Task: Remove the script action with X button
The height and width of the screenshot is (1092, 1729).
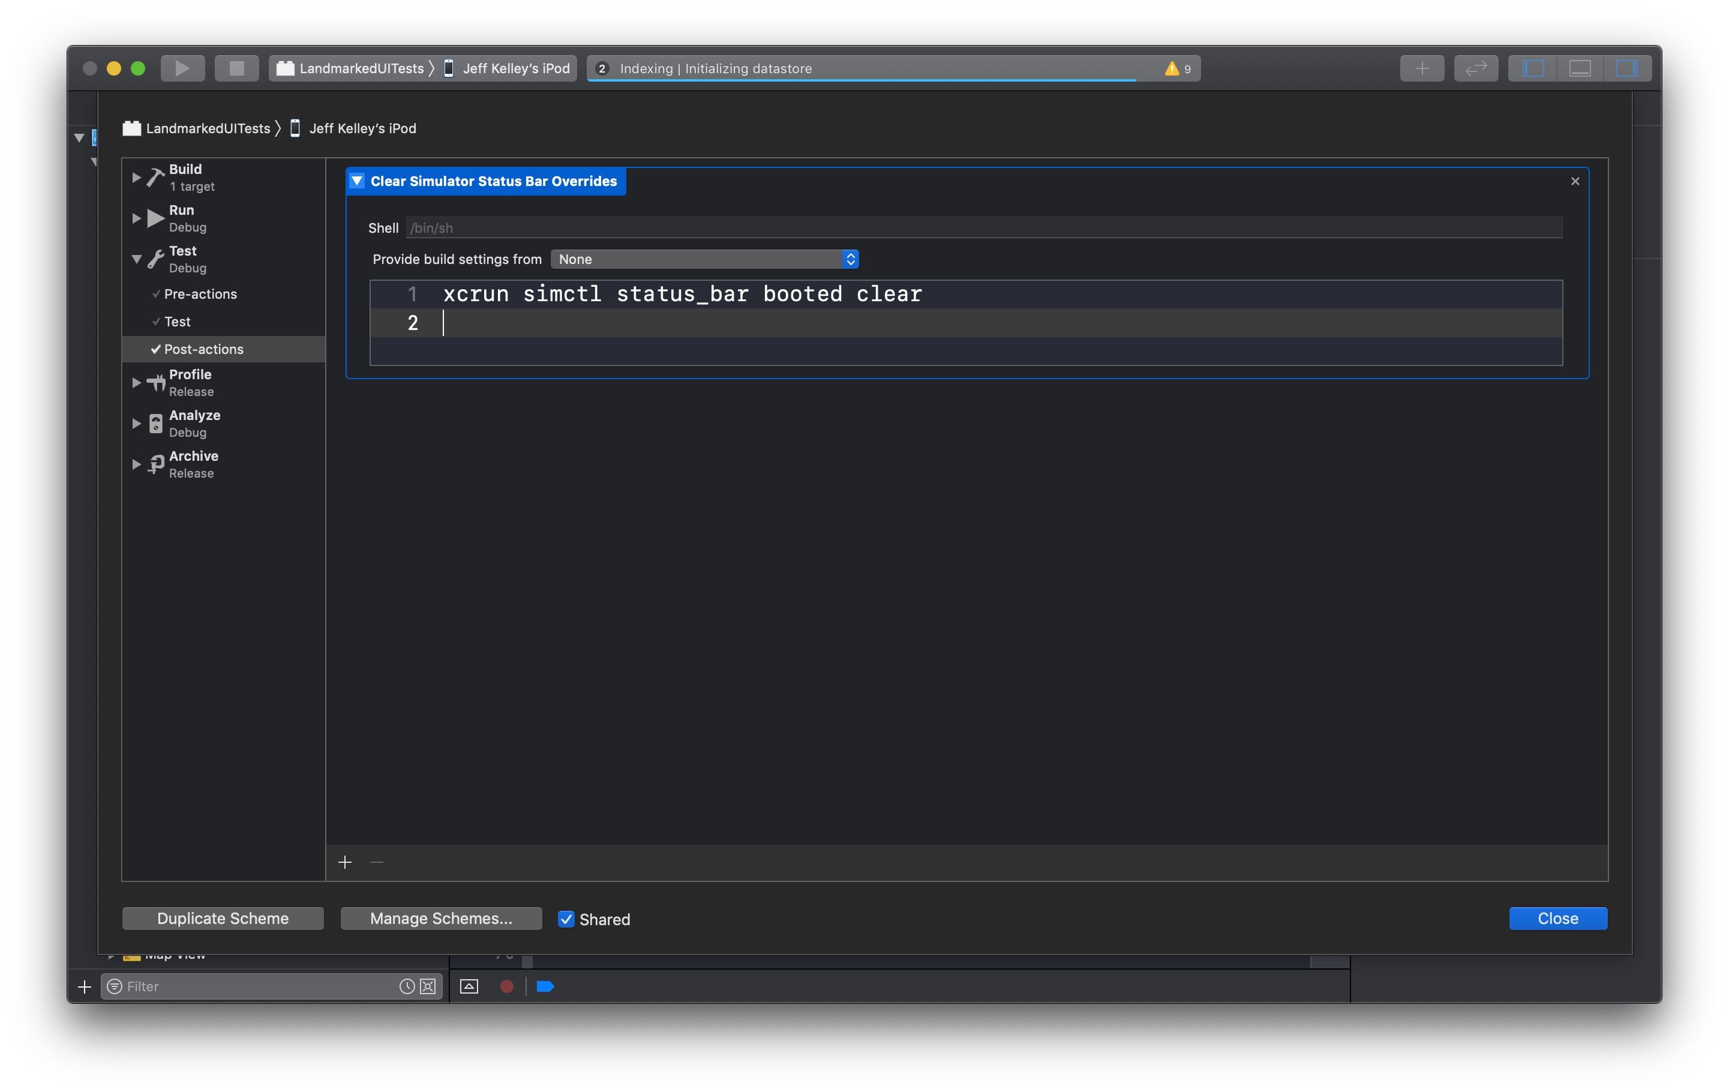Action: tap(1575, 181)
